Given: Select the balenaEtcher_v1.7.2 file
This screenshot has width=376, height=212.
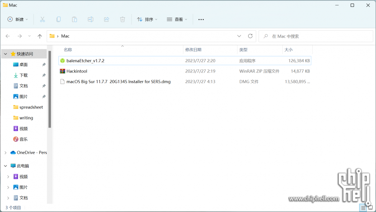Looking at the screenshot, I should [185, 61].
